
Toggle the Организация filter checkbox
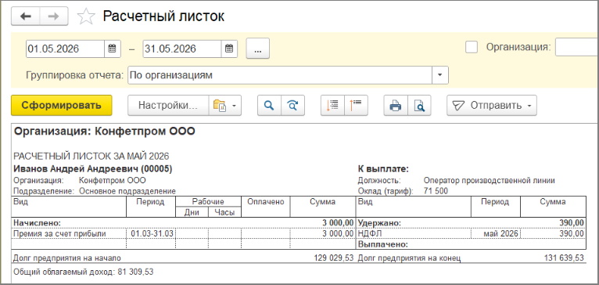pos(472,47)
